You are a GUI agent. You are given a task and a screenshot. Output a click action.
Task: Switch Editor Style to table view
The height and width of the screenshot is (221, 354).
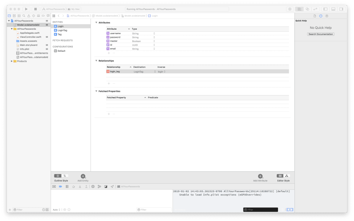(x=280, y=176)
